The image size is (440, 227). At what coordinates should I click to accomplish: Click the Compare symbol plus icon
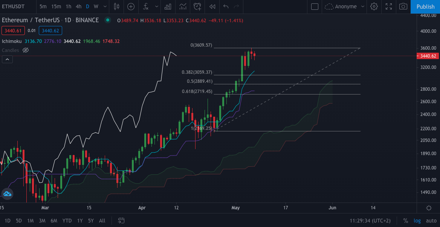pyautogui.click(x=131, y=6)
